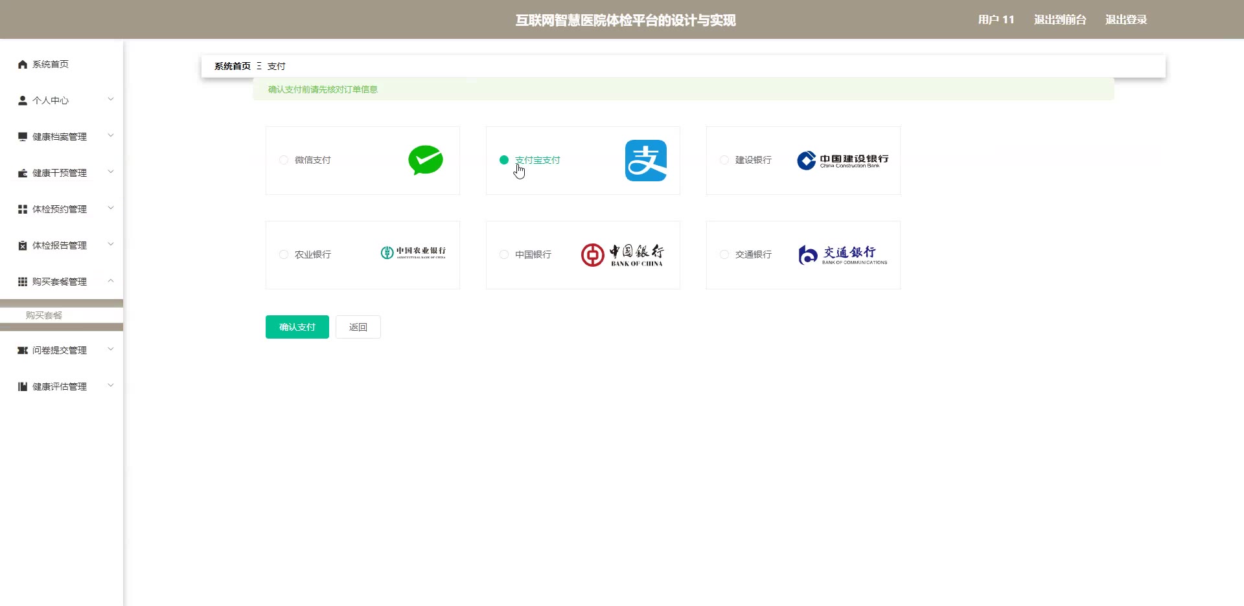Click the 体检报告管理 menu label

(x=60, y=245)
